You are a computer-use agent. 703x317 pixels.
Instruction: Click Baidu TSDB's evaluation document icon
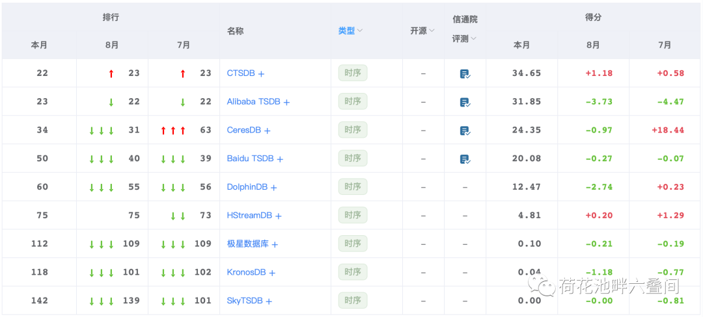[x=465, y=159]
